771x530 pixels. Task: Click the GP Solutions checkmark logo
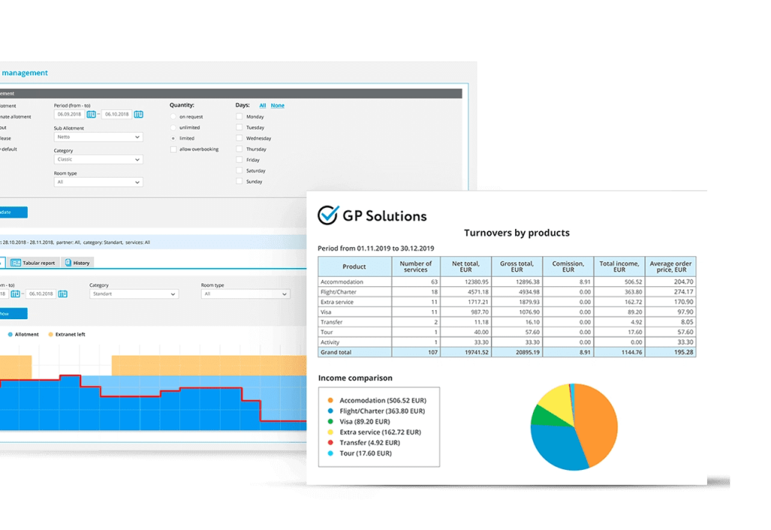[x=328, y=215]
